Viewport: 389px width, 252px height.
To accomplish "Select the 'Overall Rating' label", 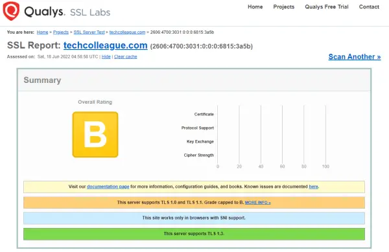I will click(x=95, y=102).
